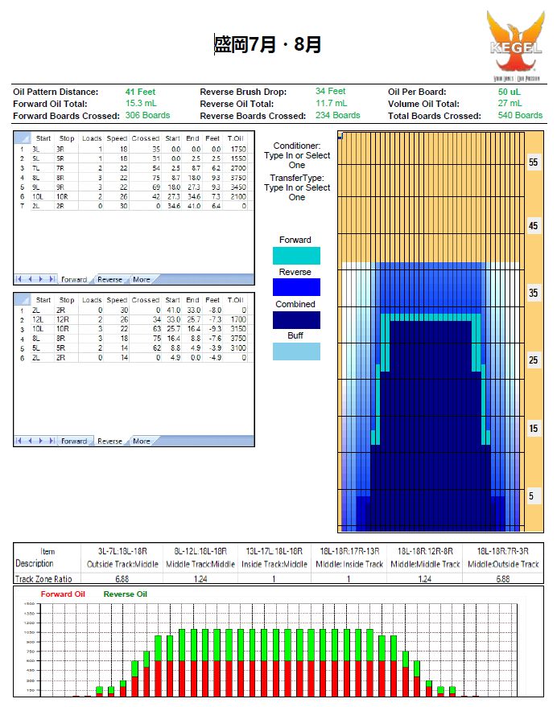The image size is (557, 707).
Task: Select T.Oil cell 1750 in upper table
Action: coord(237,149)
